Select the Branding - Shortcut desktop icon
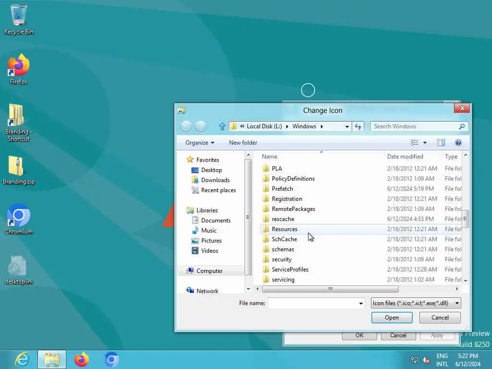This screenshot has width=492, height=369. [x=19, y=123]
